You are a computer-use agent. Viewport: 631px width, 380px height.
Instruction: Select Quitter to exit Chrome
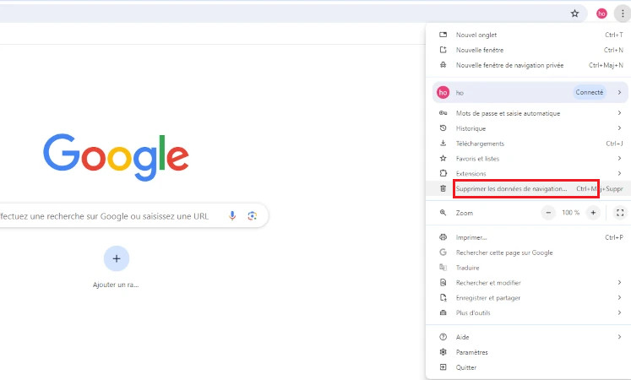[x=529, y=366]
